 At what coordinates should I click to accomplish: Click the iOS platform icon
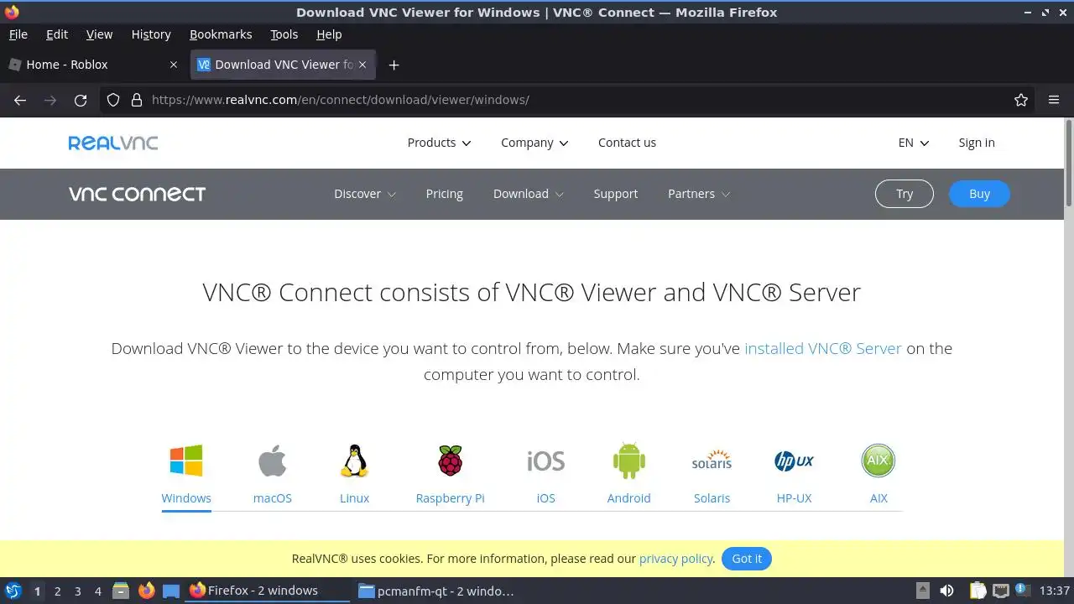[x=545, y=461]
